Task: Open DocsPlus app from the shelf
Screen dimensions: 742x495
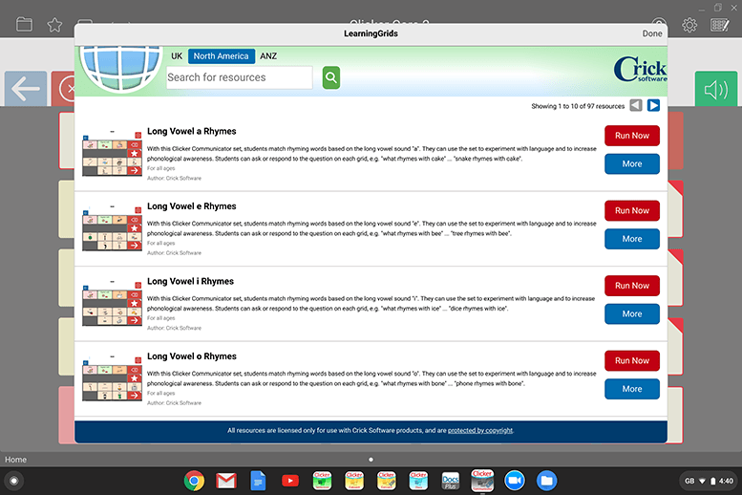Action: click(x=451, y=480)
